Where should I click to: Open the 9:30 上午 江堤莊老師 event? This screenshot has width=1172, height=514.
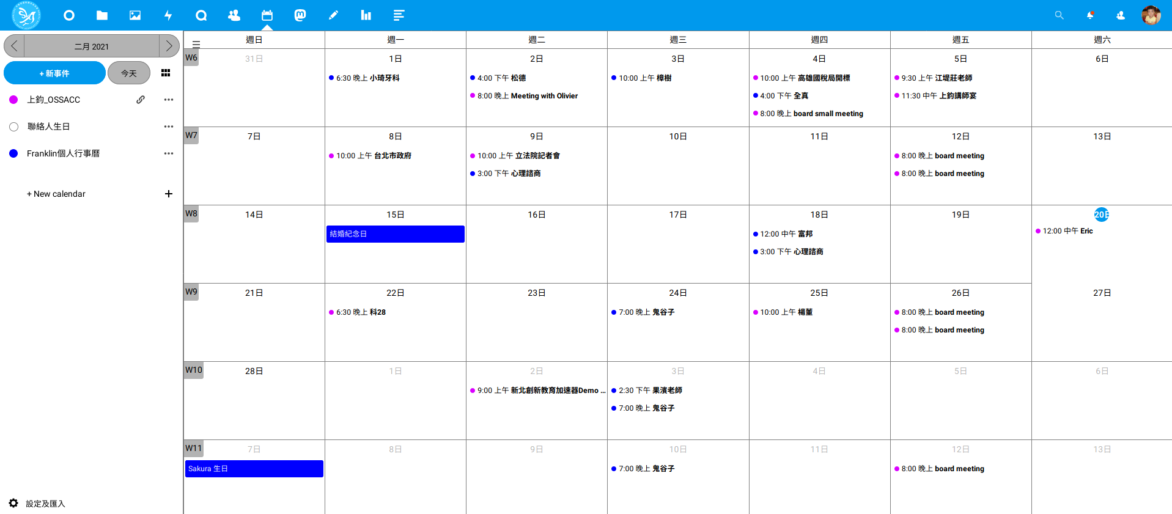pyautogui.click(x=934, y=78)
